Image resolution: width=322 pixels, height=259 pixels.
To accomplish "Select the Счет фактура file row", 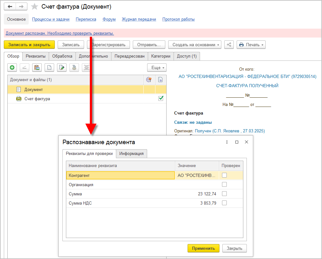I will click(37, 99).
